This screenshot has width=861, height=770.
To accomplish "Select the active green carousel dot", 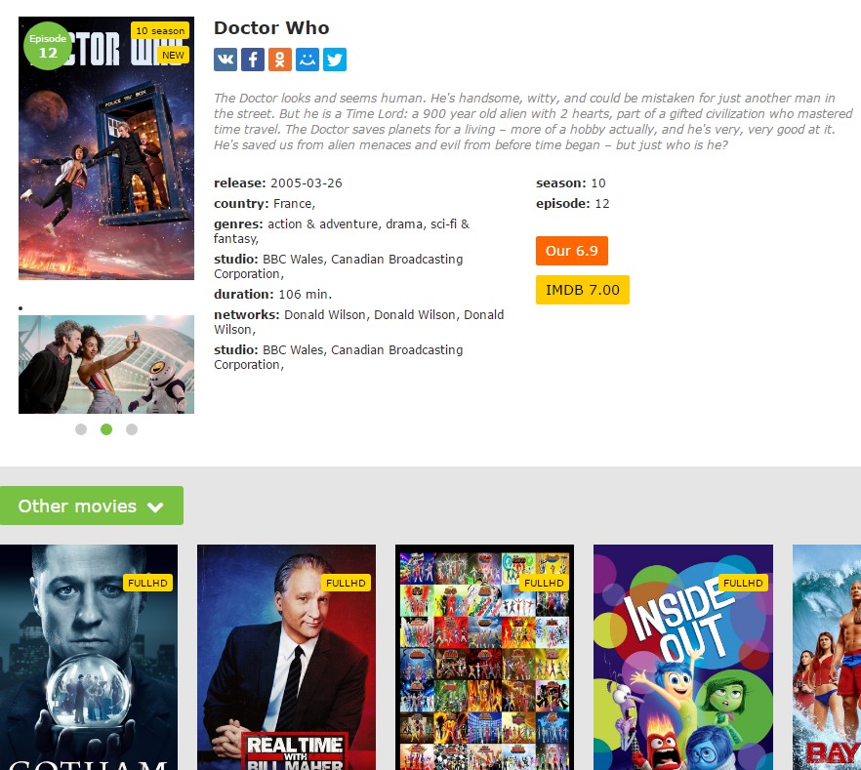I will point(106,429).
